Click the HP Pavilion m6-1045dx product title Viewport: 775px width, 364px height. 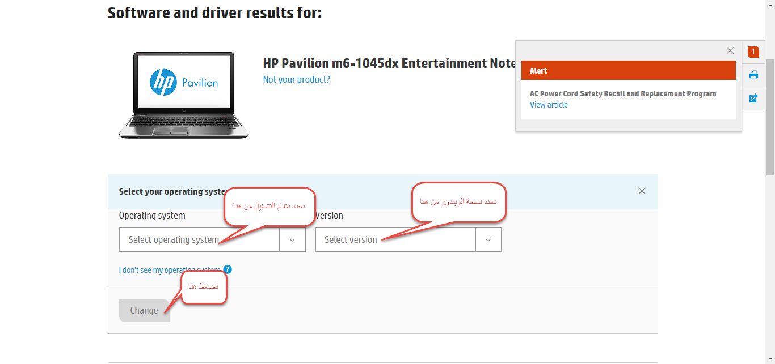389,63
